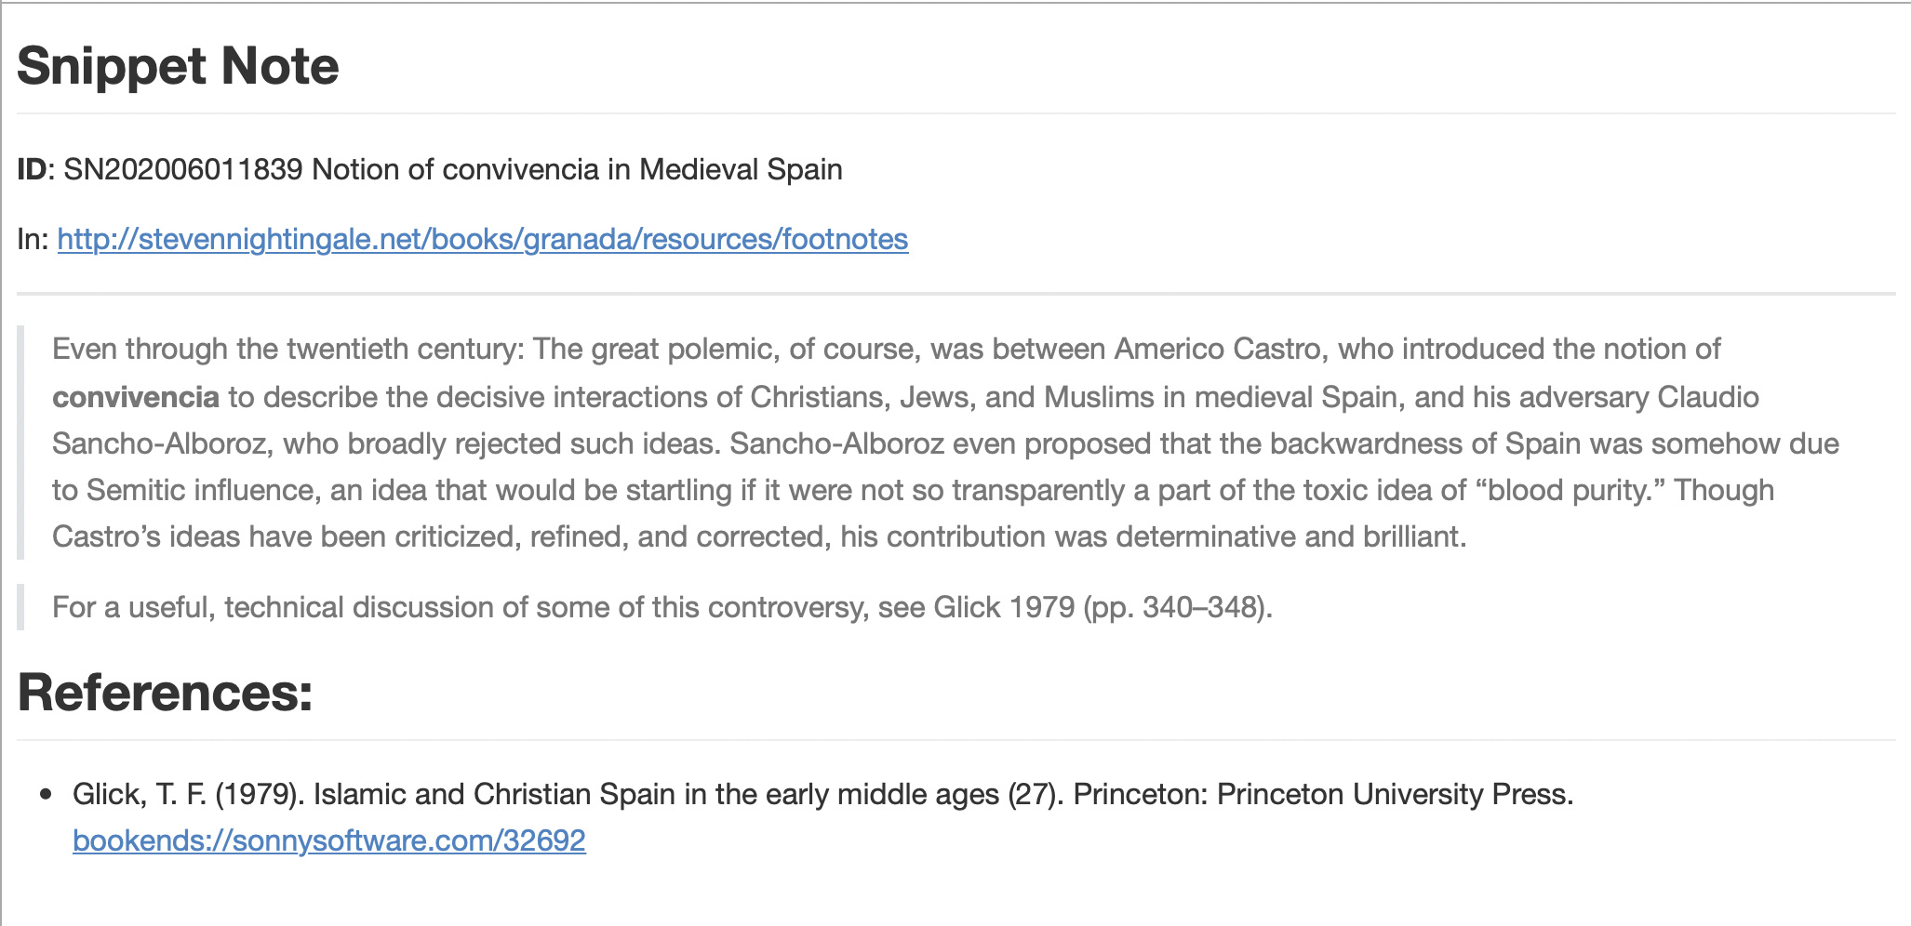Click "Notion of convivencia in Medieval Spain" title text
Viewport: 1911px width, 926px height.
click(577, 170)
